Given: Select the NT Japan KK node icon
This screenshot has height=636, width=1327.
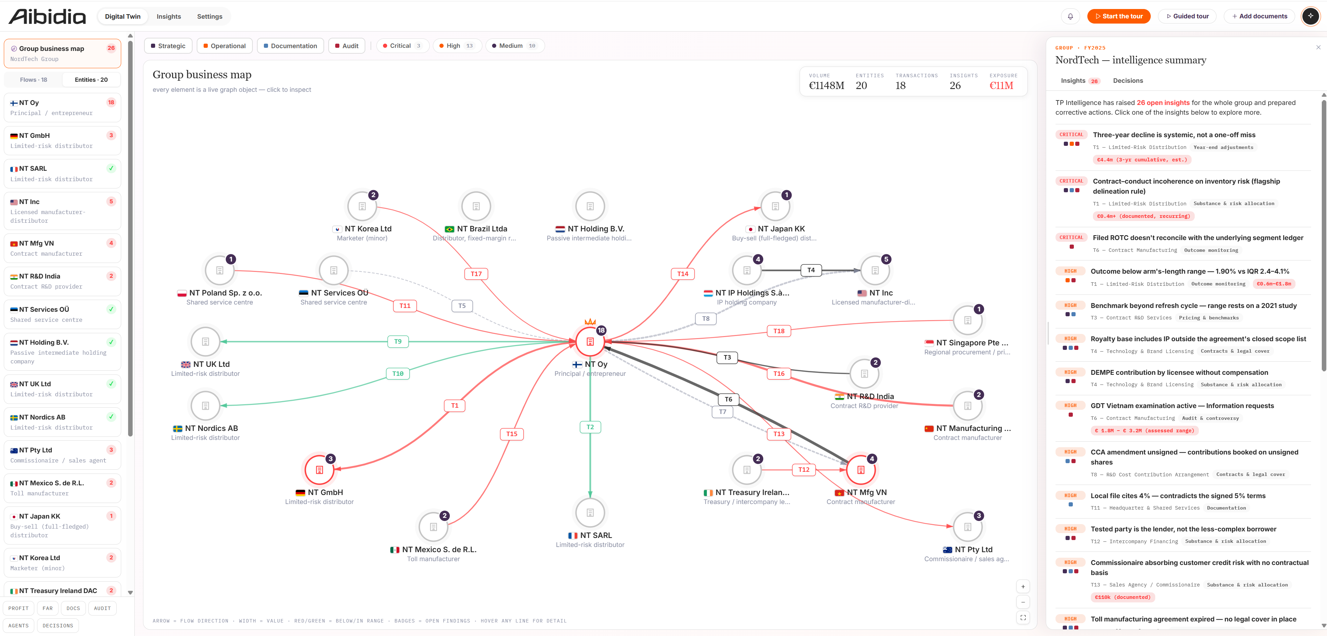Looking at the screenshot, I should pyautogui.click(x=775, y=206).
